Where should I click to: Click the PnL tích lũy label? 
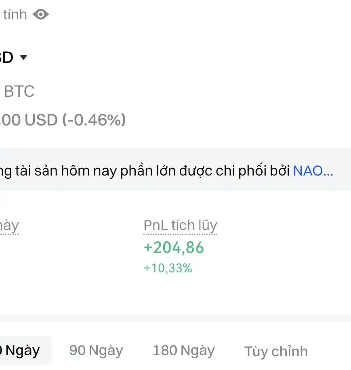pos(180,226)
